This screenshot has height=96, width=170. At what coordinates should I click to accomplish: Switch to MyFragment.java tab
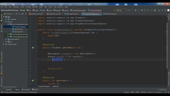coord(73,14)
